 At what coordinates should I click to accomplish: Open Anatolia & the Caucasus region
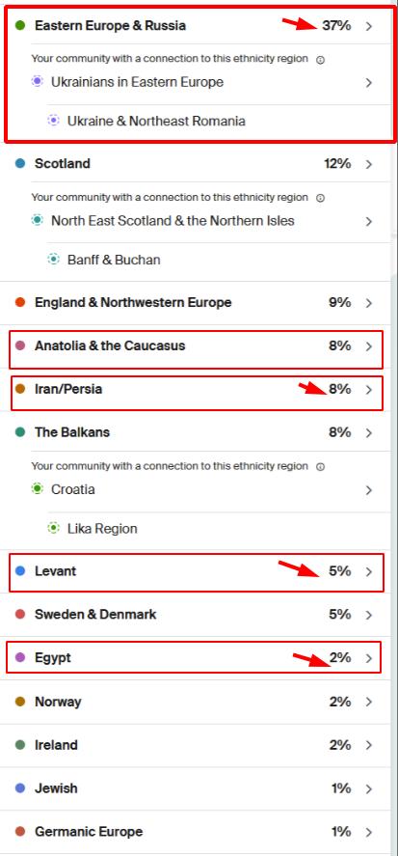pos(199,346)
